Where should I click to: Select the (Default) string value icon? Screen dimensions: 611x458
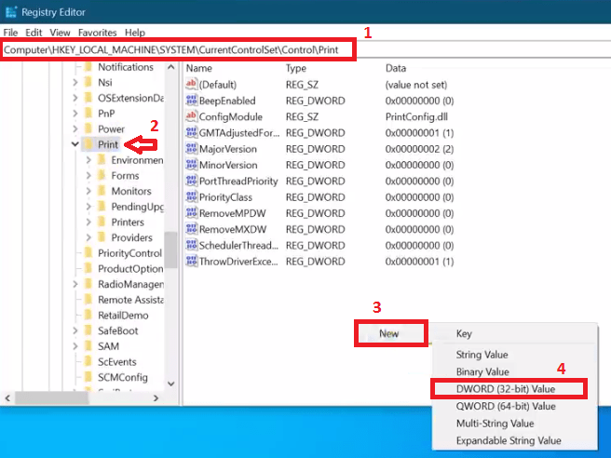click(x=191, y=84)
